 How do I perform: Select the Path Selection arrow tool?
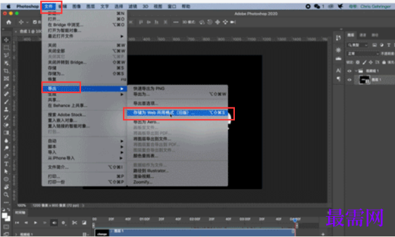tap(7, 172)
